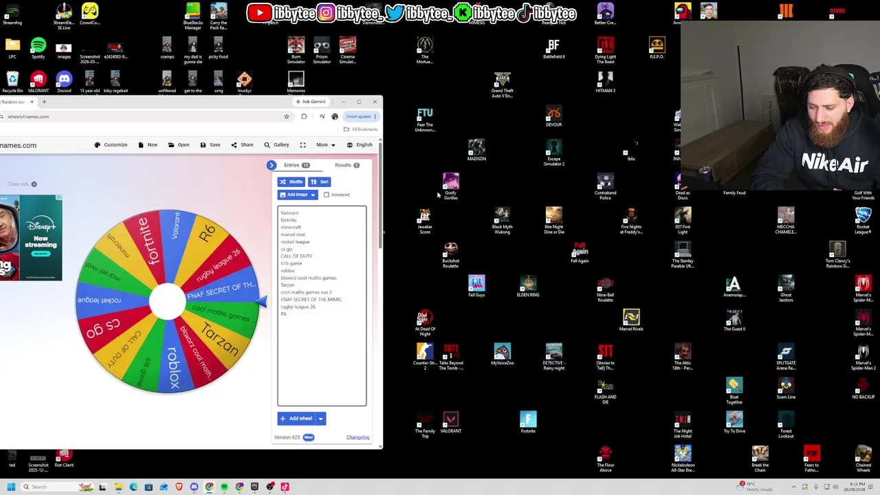
Task: Select the R.E.P.O. desktop icon
Action: click(x=657, y=48)
